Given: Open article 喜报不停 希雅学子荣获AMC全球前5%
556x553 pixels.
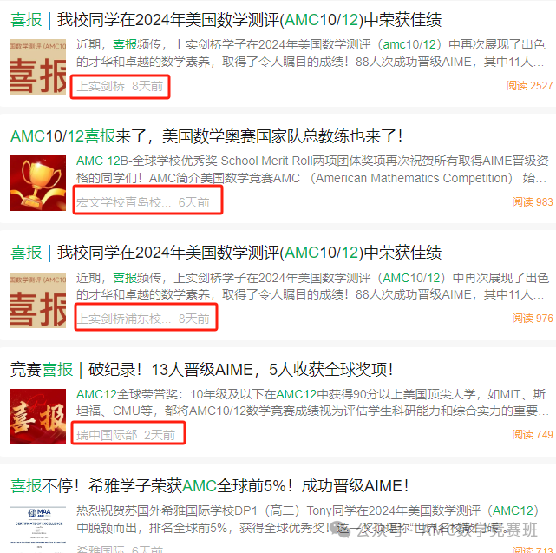Looking at the screenshot, I should click(210, 486).
